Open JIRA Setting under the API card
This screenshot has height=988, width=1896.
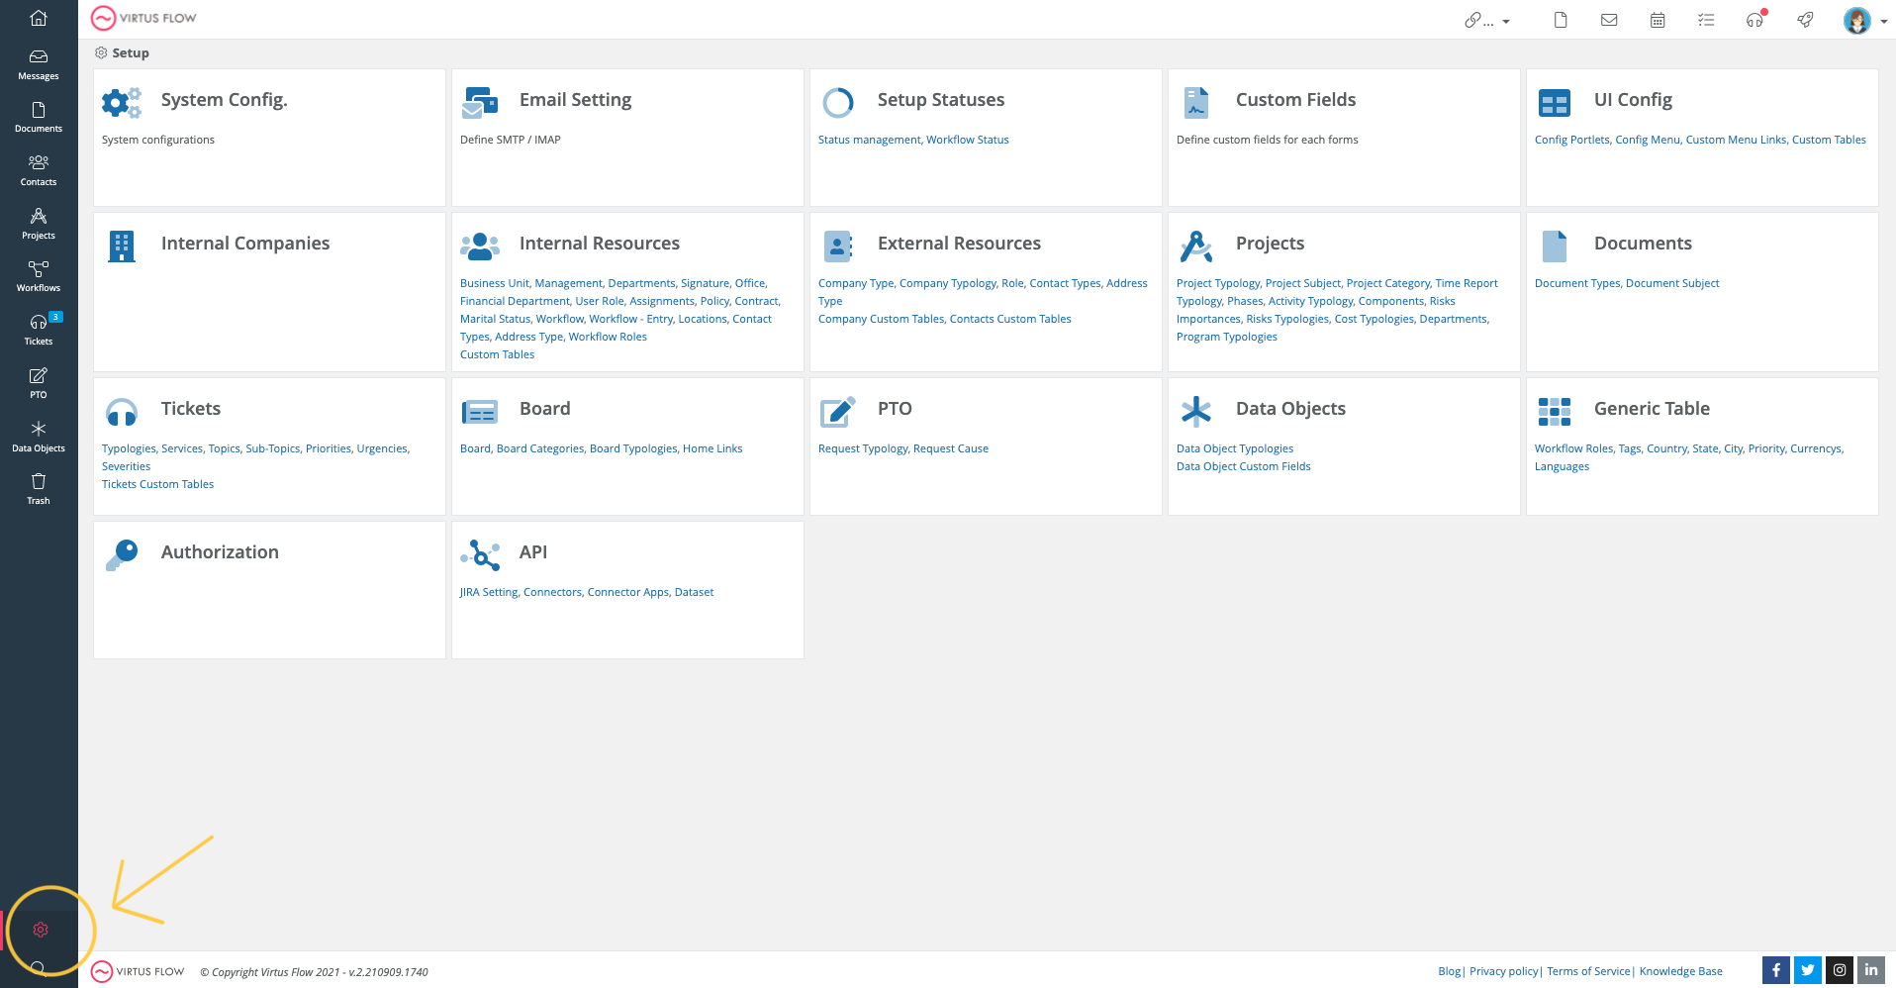pos(488,591)
